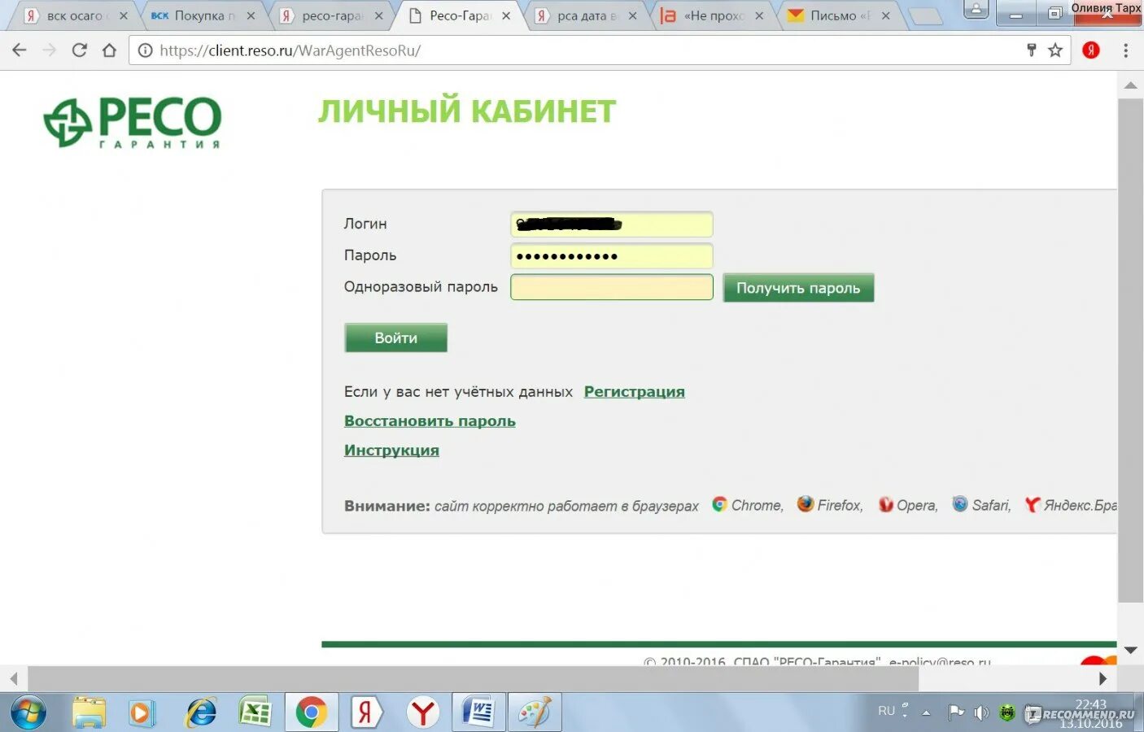The height and width of the screenshot is (732, 1144).
Task: Open the 'Восстановить пароль' link
Action: pyautogui.click(x=430, y=420)
